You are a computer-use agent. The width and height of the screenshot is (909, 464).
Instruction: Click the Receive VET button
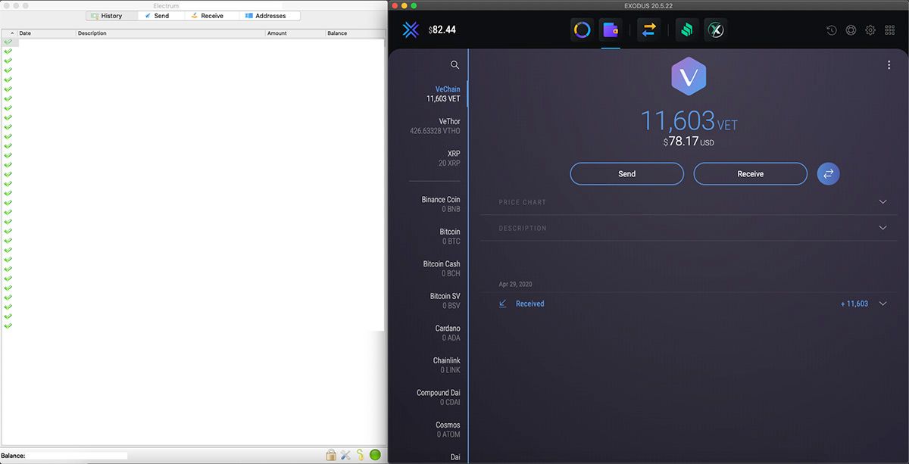coord(751,174)
